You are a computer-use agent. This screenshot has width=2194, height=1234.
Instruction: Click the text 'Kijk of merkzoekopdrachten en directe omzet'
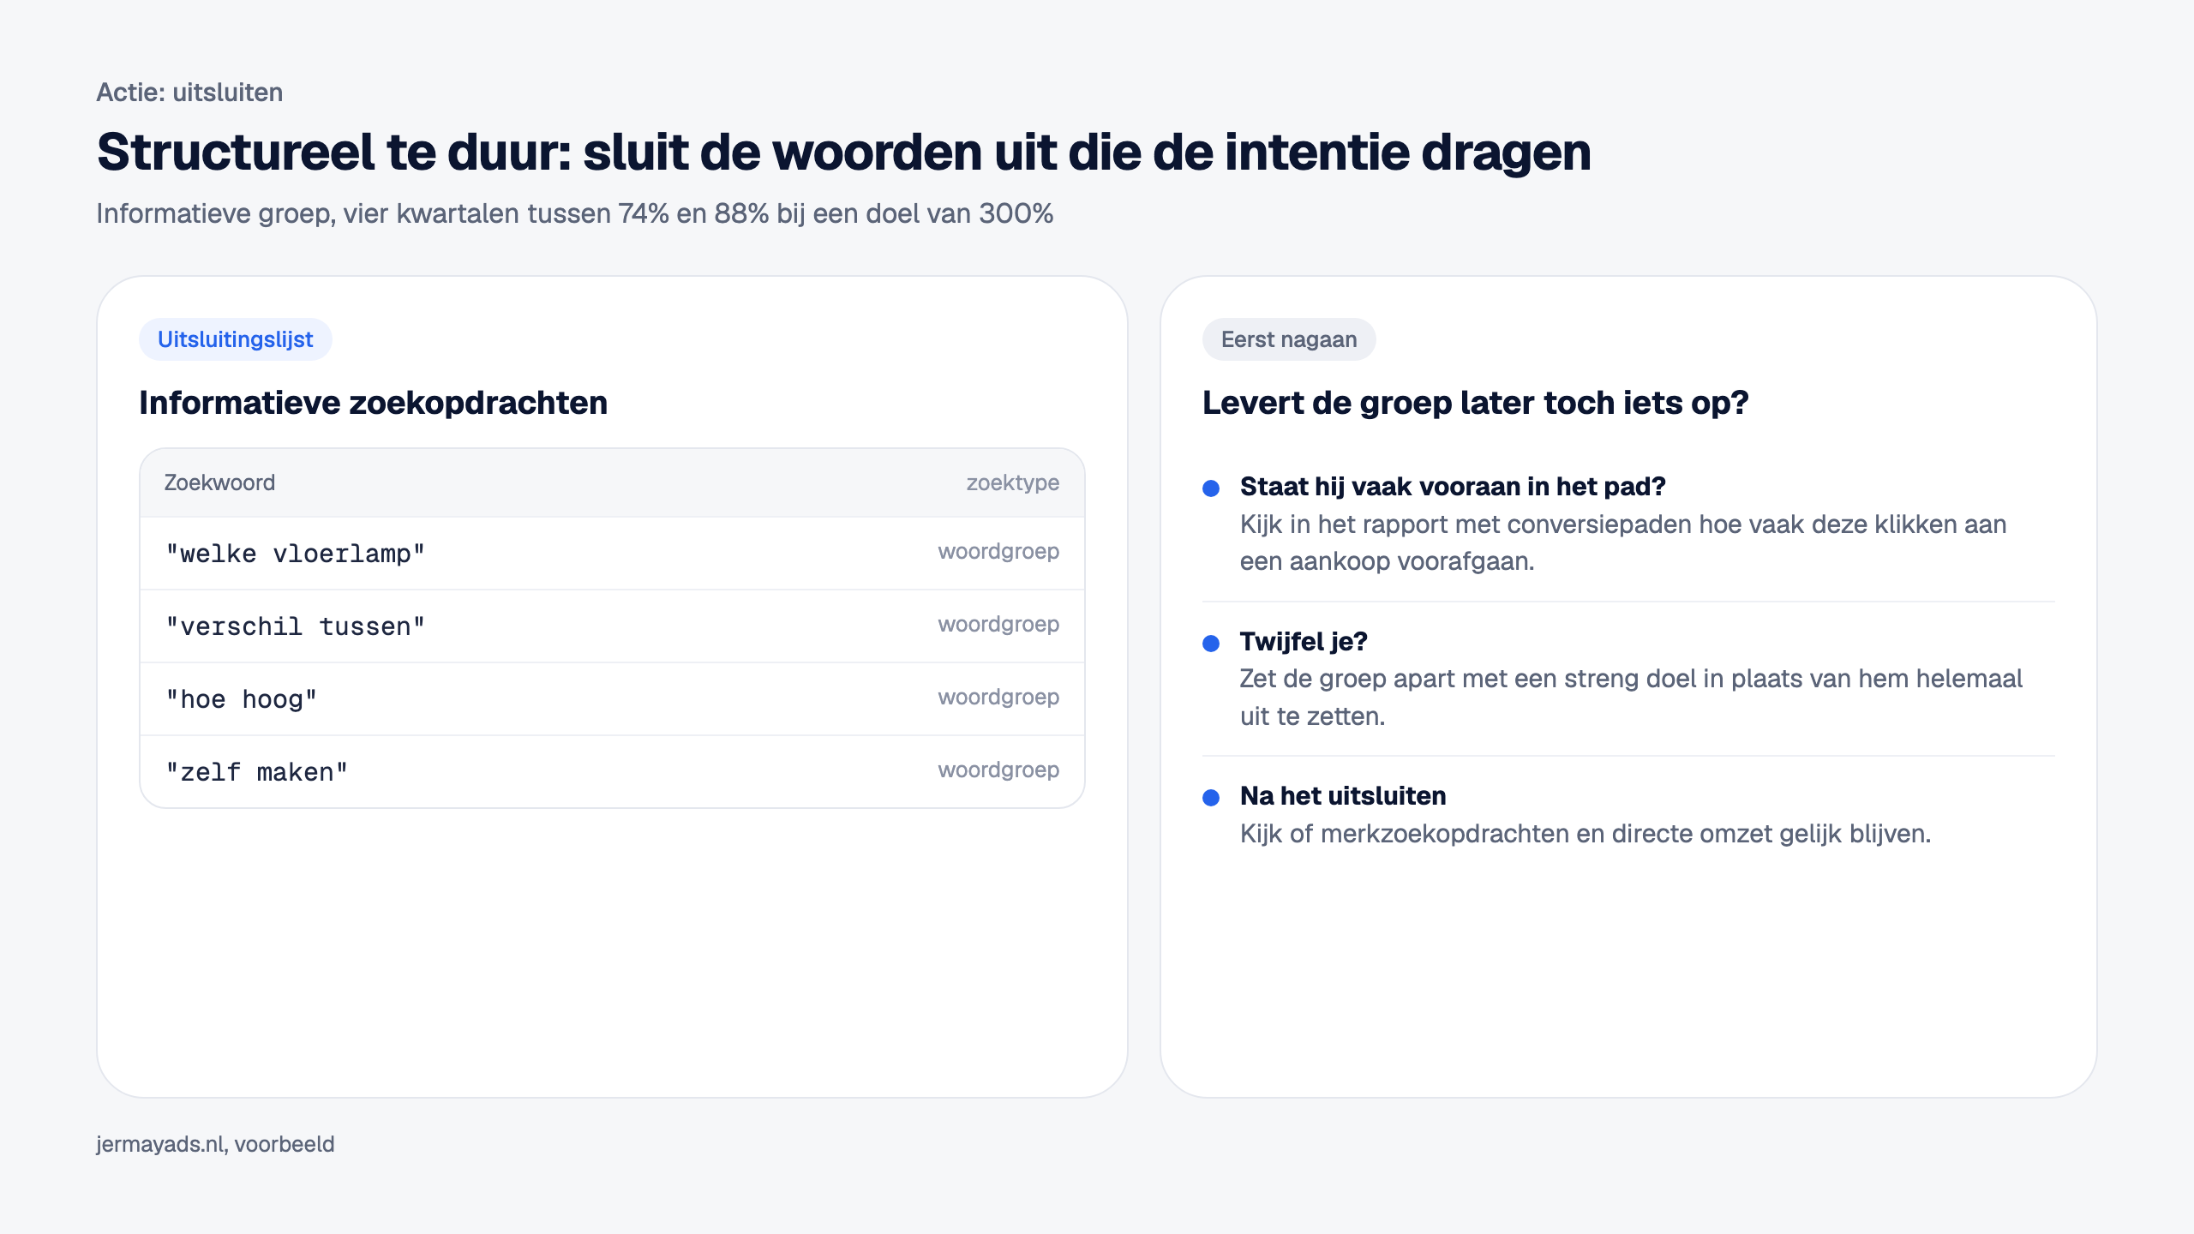click(1586, 834)
